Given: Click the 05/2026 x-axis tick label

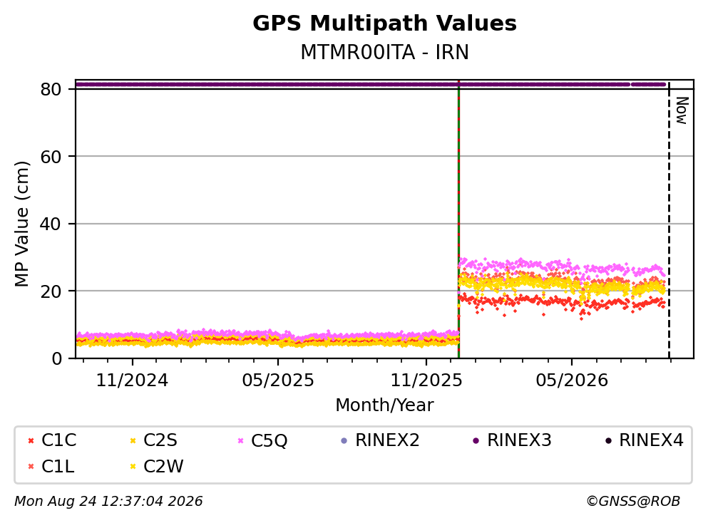Looking at the screenshot, I should [572, 381].
